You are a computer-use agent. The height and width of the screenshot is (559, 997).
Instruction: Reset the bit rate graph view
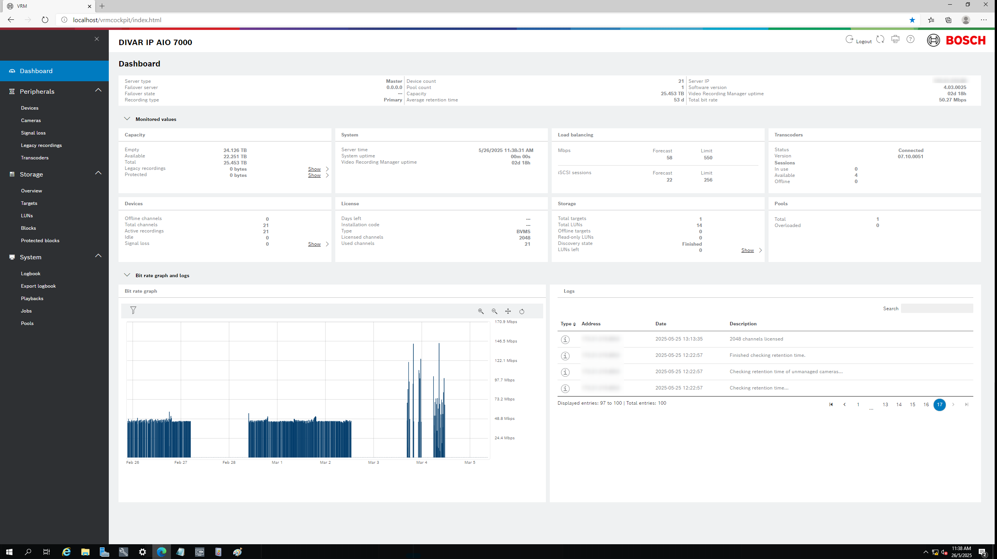(522, 311)
